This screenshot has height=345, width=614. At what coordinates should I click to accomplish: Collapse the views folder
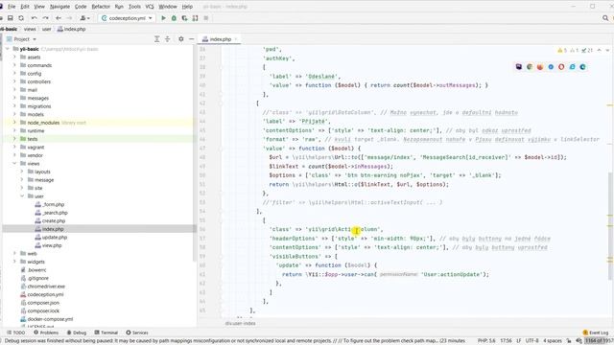[x=14, y=164]
